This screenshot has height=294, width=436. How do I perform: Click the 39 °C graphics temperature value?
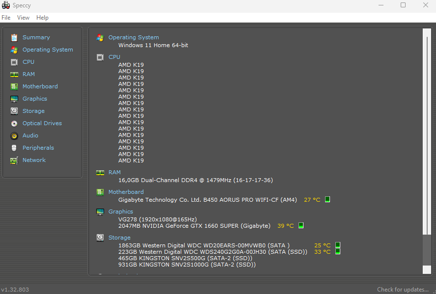(286, 226)
